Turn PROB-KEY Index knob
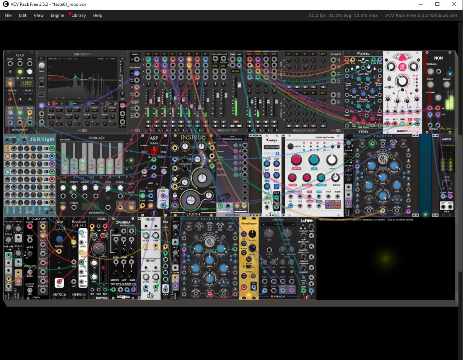Image resolution: width=463 pixels, height=360 pixels. [x=63, y=187]
